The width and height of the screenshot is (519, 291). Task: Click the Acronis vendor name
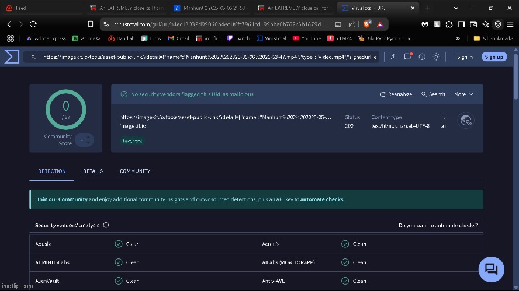pyautogui.click(x=271, y=244)
